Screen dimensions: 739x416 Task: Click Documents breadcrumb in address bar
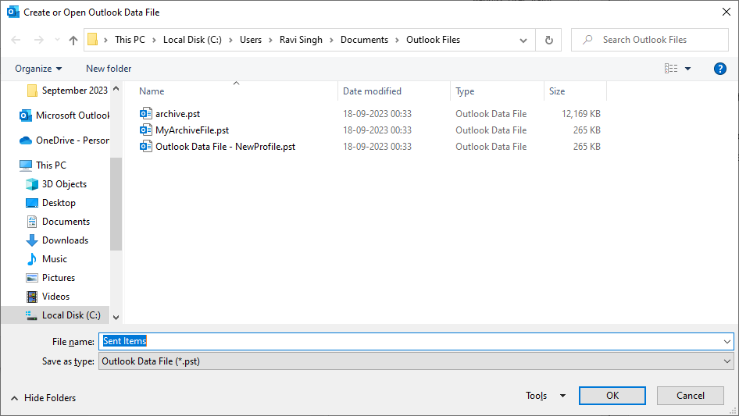(364, 40)
